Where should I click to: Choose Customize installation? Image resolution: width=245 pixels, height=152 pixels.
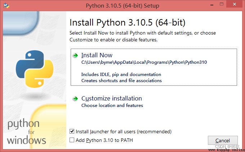112,98
